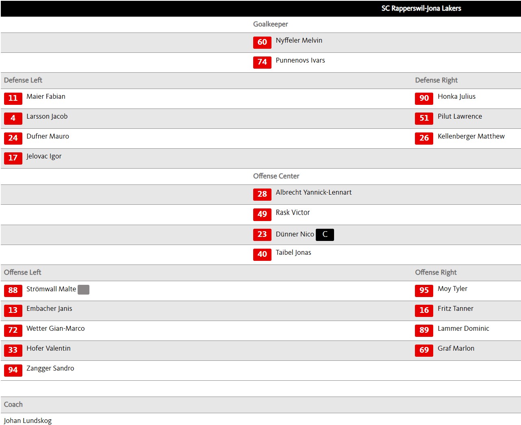Click jersey number 89 badge
The width and height of the screenshot is (521, 425).
424,330
